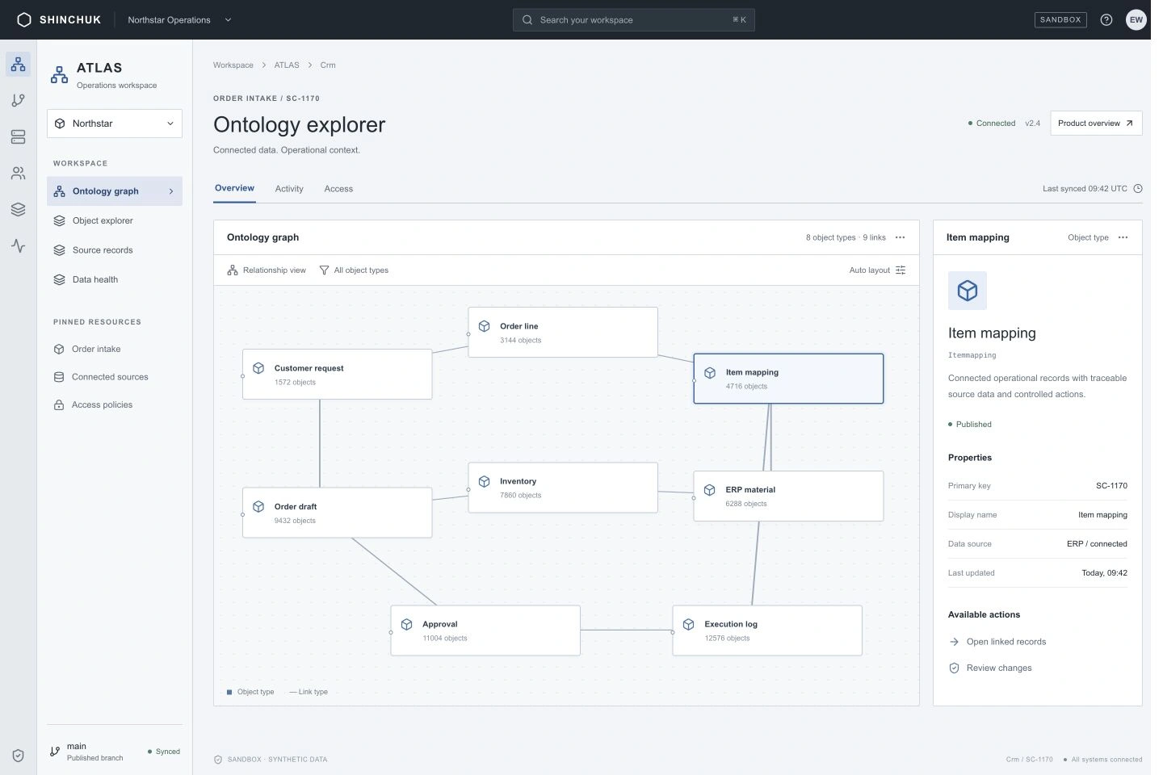Switch to the Access tab
This screenshot has height=775, width=1163.
(338, 189)
